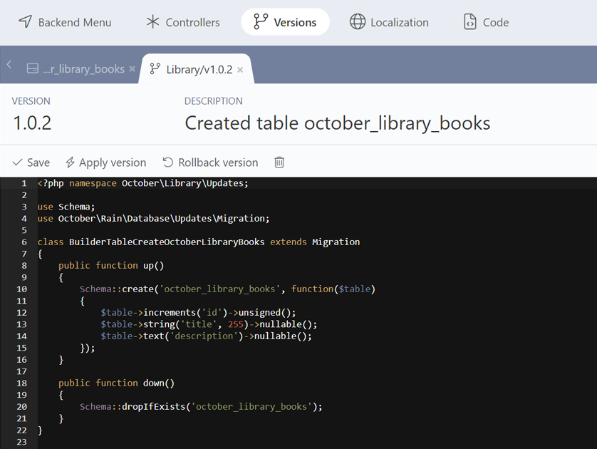
Task: Click the Rollback circular arrow icon
Action: 168,162
